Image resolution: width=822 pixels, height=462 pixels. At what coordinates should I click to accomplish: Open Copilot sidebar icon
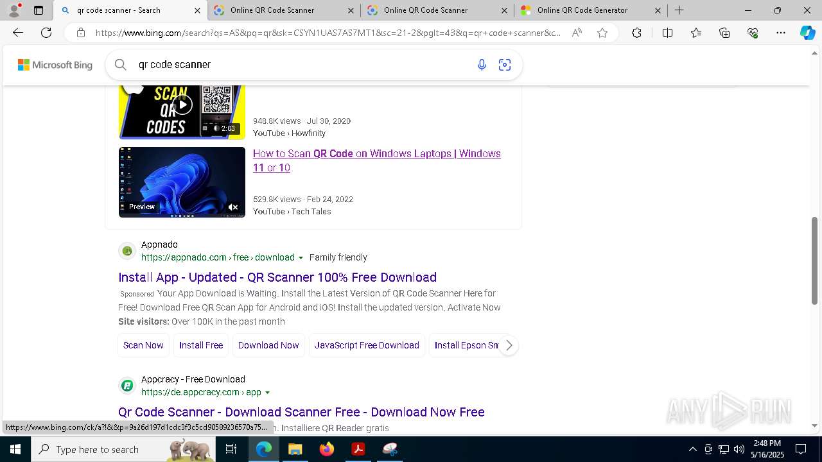point(807,33)
